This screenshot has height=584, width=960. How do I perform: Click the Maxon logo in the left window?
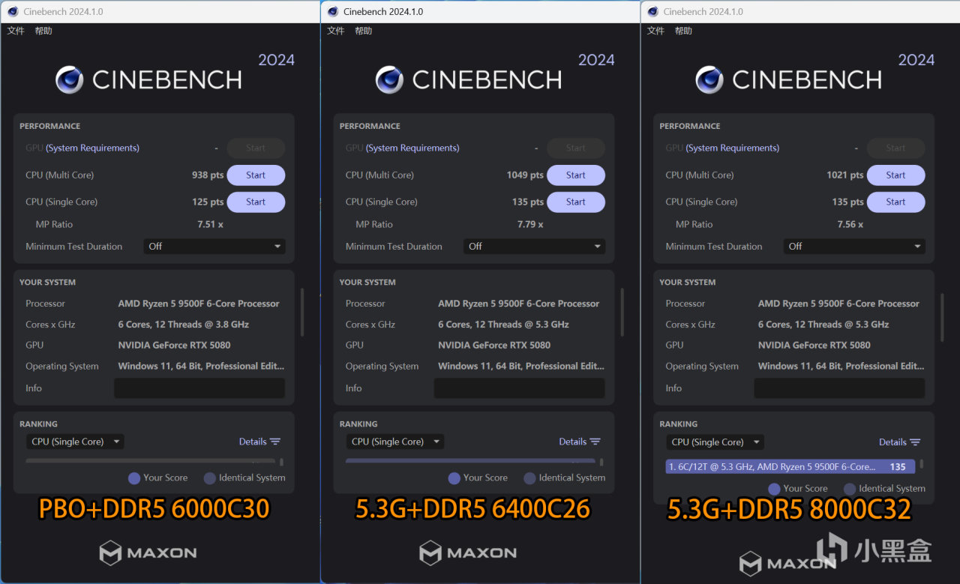point(148,553)
